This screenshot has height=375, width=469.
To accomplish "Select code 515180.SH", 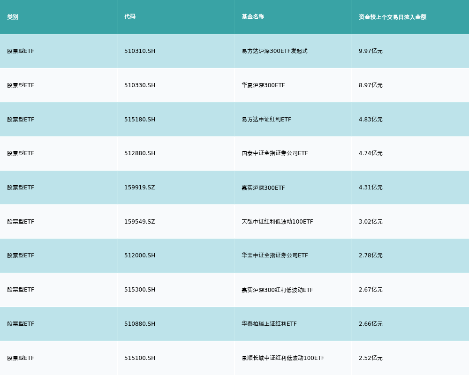I will pos(140,120).
